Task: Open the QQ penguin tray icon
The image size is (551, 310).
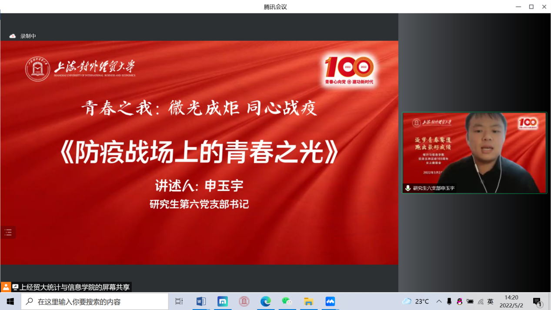Action: coord(460,301)
